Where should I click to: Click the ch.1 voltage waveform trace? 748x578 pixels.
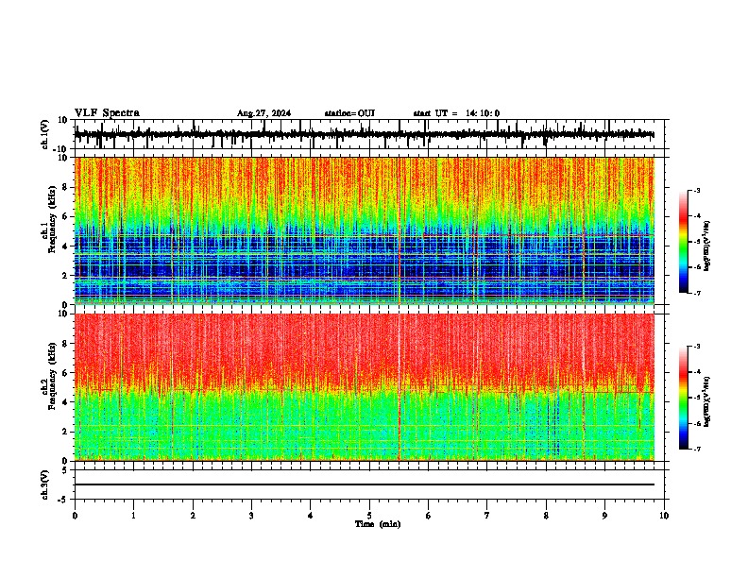coord(364,135)
